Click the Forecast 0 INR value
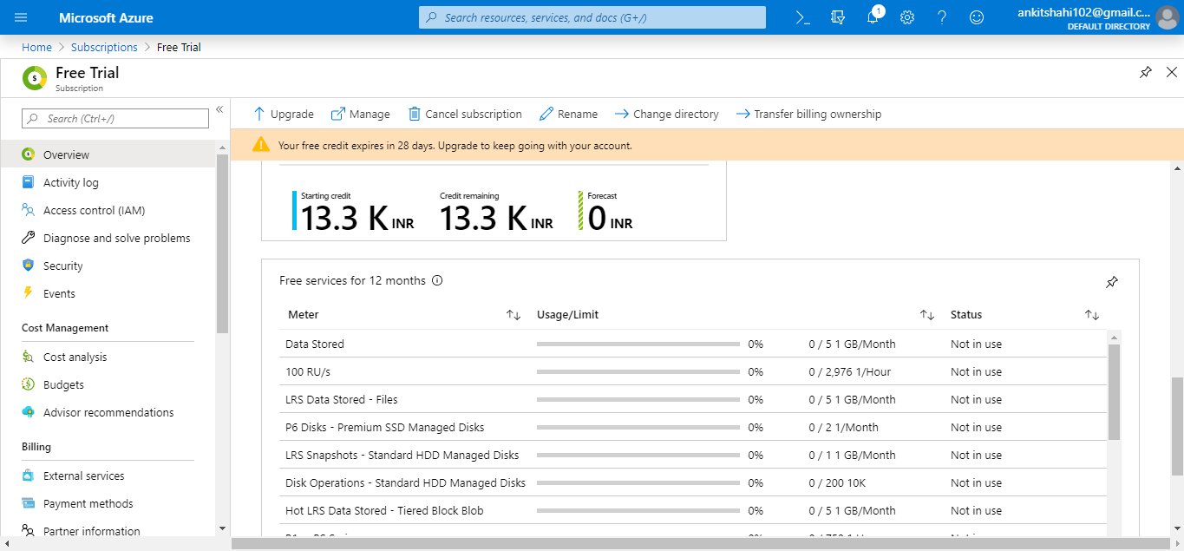 (610, 219)
